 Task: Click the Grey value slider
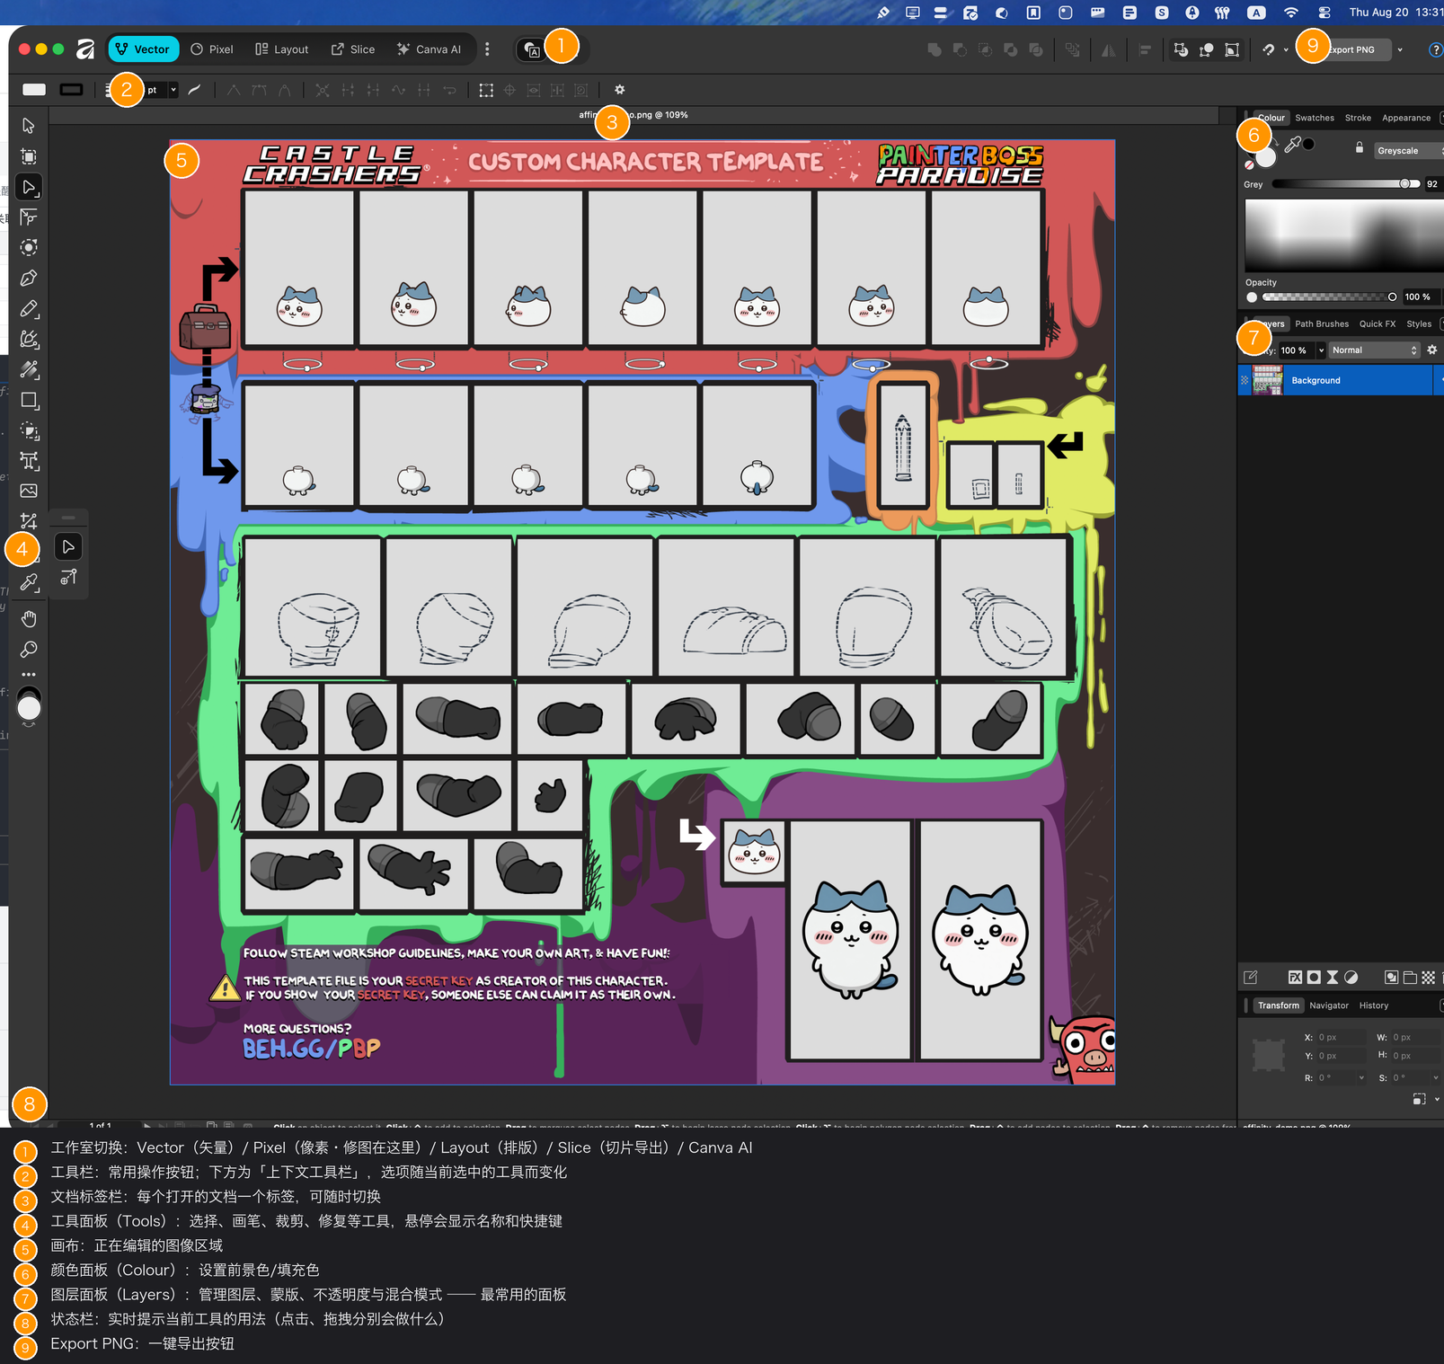pyautogui.click(x=1346, y=184)
